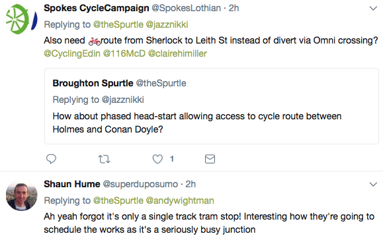Open @theSpurtle mention in Shaun's reply
Viewport: 383px width, 240px height.
pos(118,200)
